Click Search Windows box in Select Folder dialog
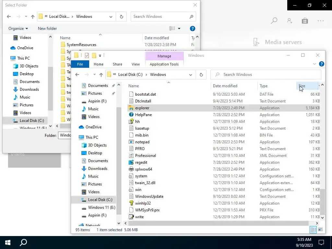Image resolution: width=332 pixels, height=249 pixels. click(x=163, y=17)
